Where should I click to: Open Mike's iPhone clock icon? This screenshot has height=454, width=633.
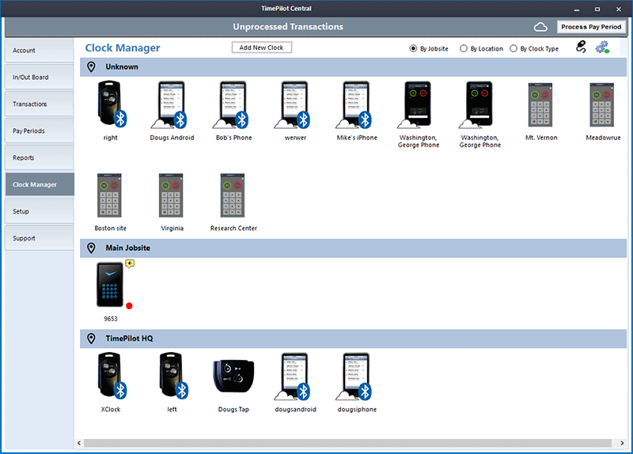click(355, 104)
